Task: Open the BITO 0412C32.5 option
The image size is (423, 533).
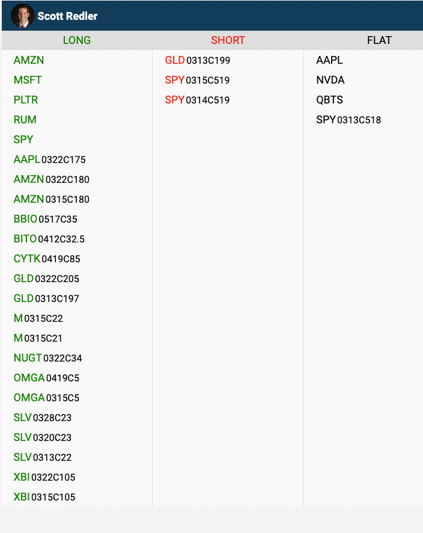Action: 49,239
